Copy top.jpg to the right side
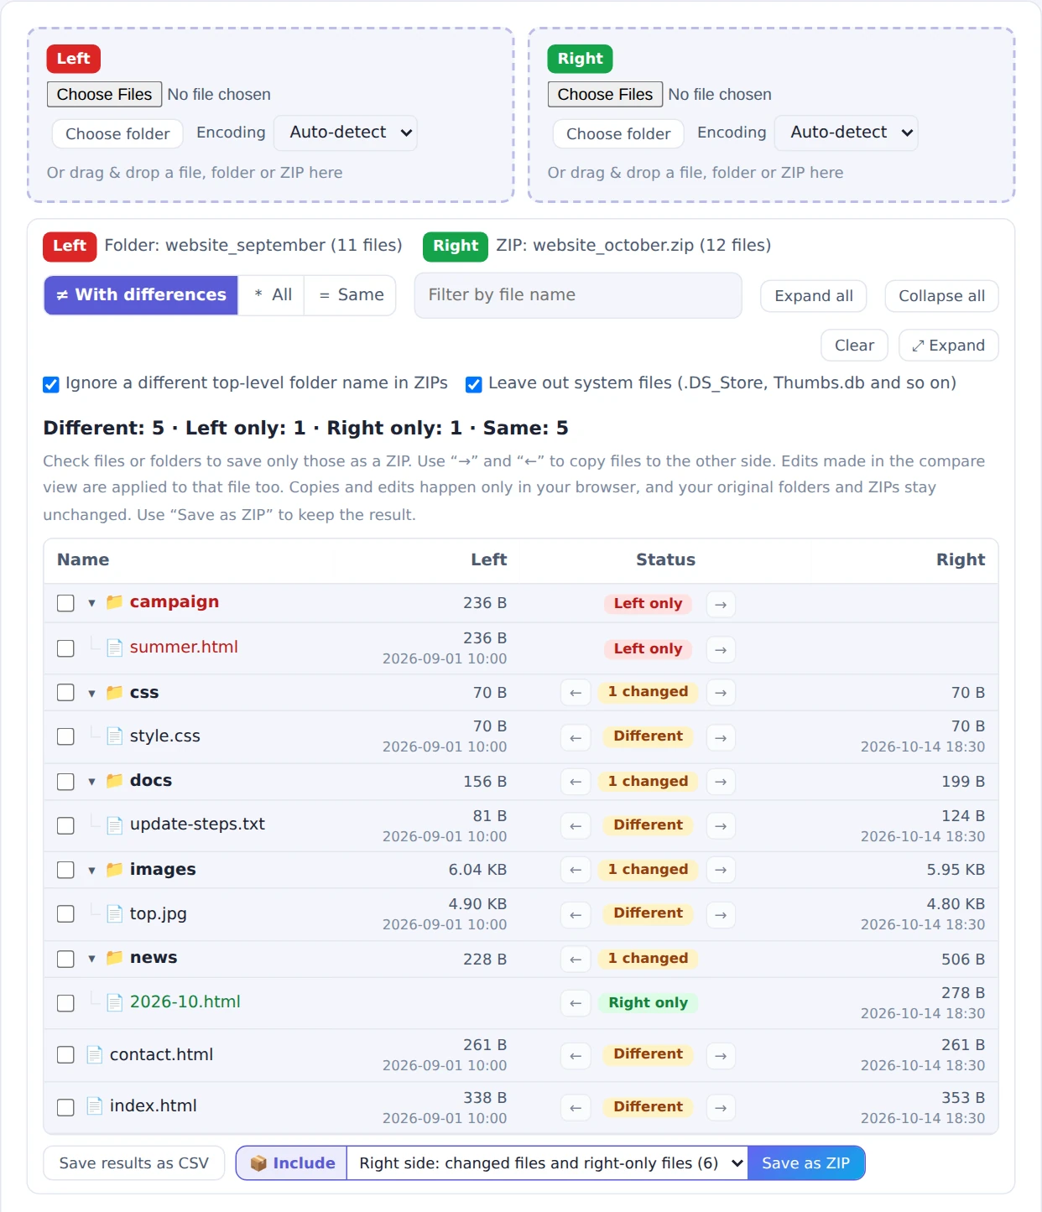The width and height of the screenshot is (1042, 1212). [721, 914]
